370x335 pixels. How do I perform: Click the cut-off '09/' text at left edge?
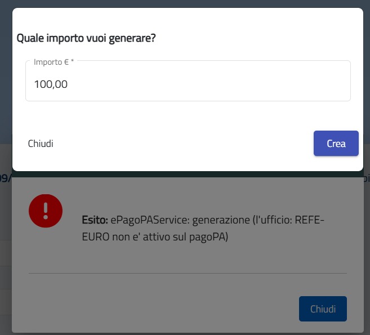pyautogui.click(x=6, y=178)
